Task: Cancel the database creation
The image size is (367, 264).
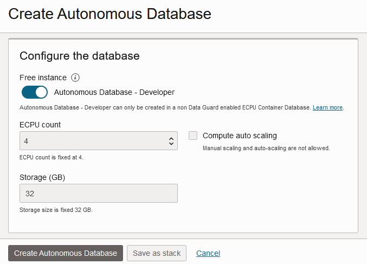Action: [x=208, y=253]
